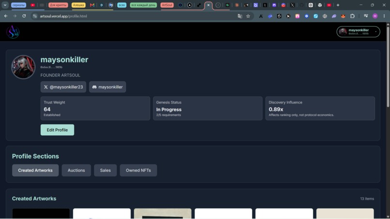This screenshot has height=219, width=390.
Task: Click the maysonkiller profile avatar picture
Action: 23,67
